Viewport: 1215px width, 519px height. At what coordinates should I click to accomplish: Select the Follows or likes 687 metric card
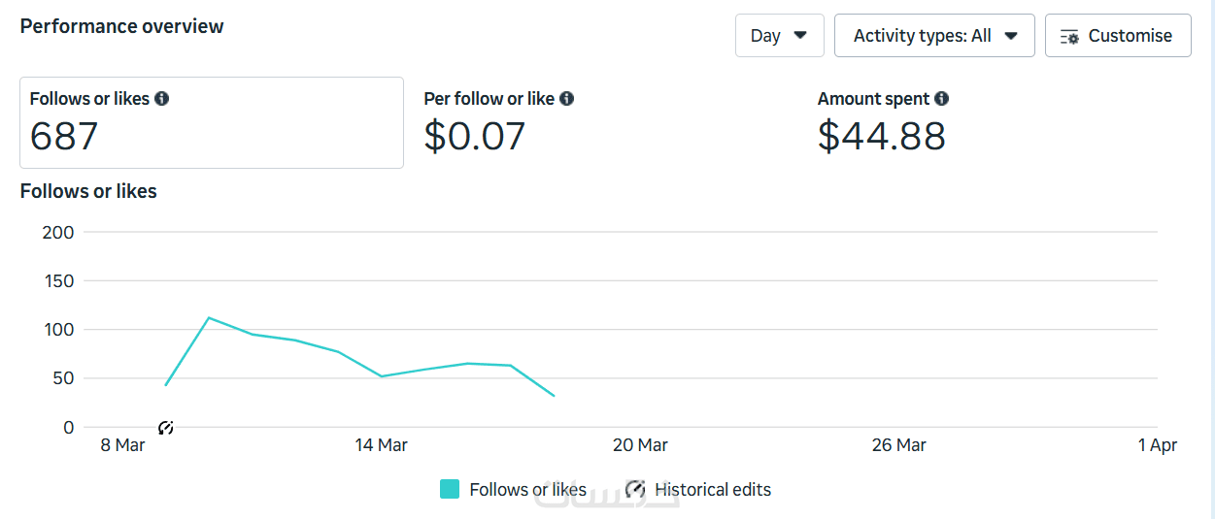coord(211,123)
